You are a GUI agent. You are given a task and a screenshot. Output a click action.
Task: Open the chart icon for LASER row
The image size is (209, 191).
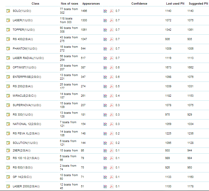pyautogui.click(x=105, y=20)
